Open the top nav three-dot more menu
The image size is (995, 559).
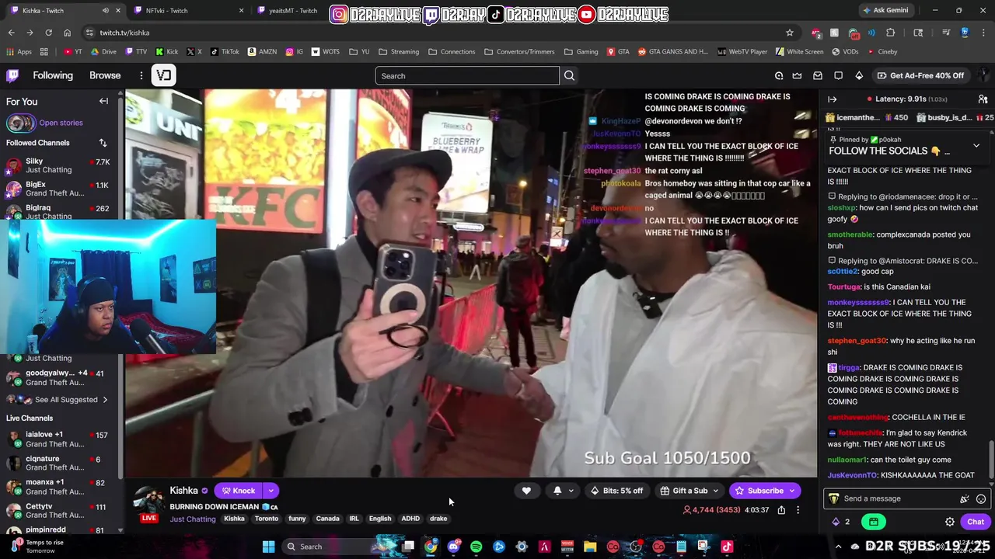[x=141, y=75]
